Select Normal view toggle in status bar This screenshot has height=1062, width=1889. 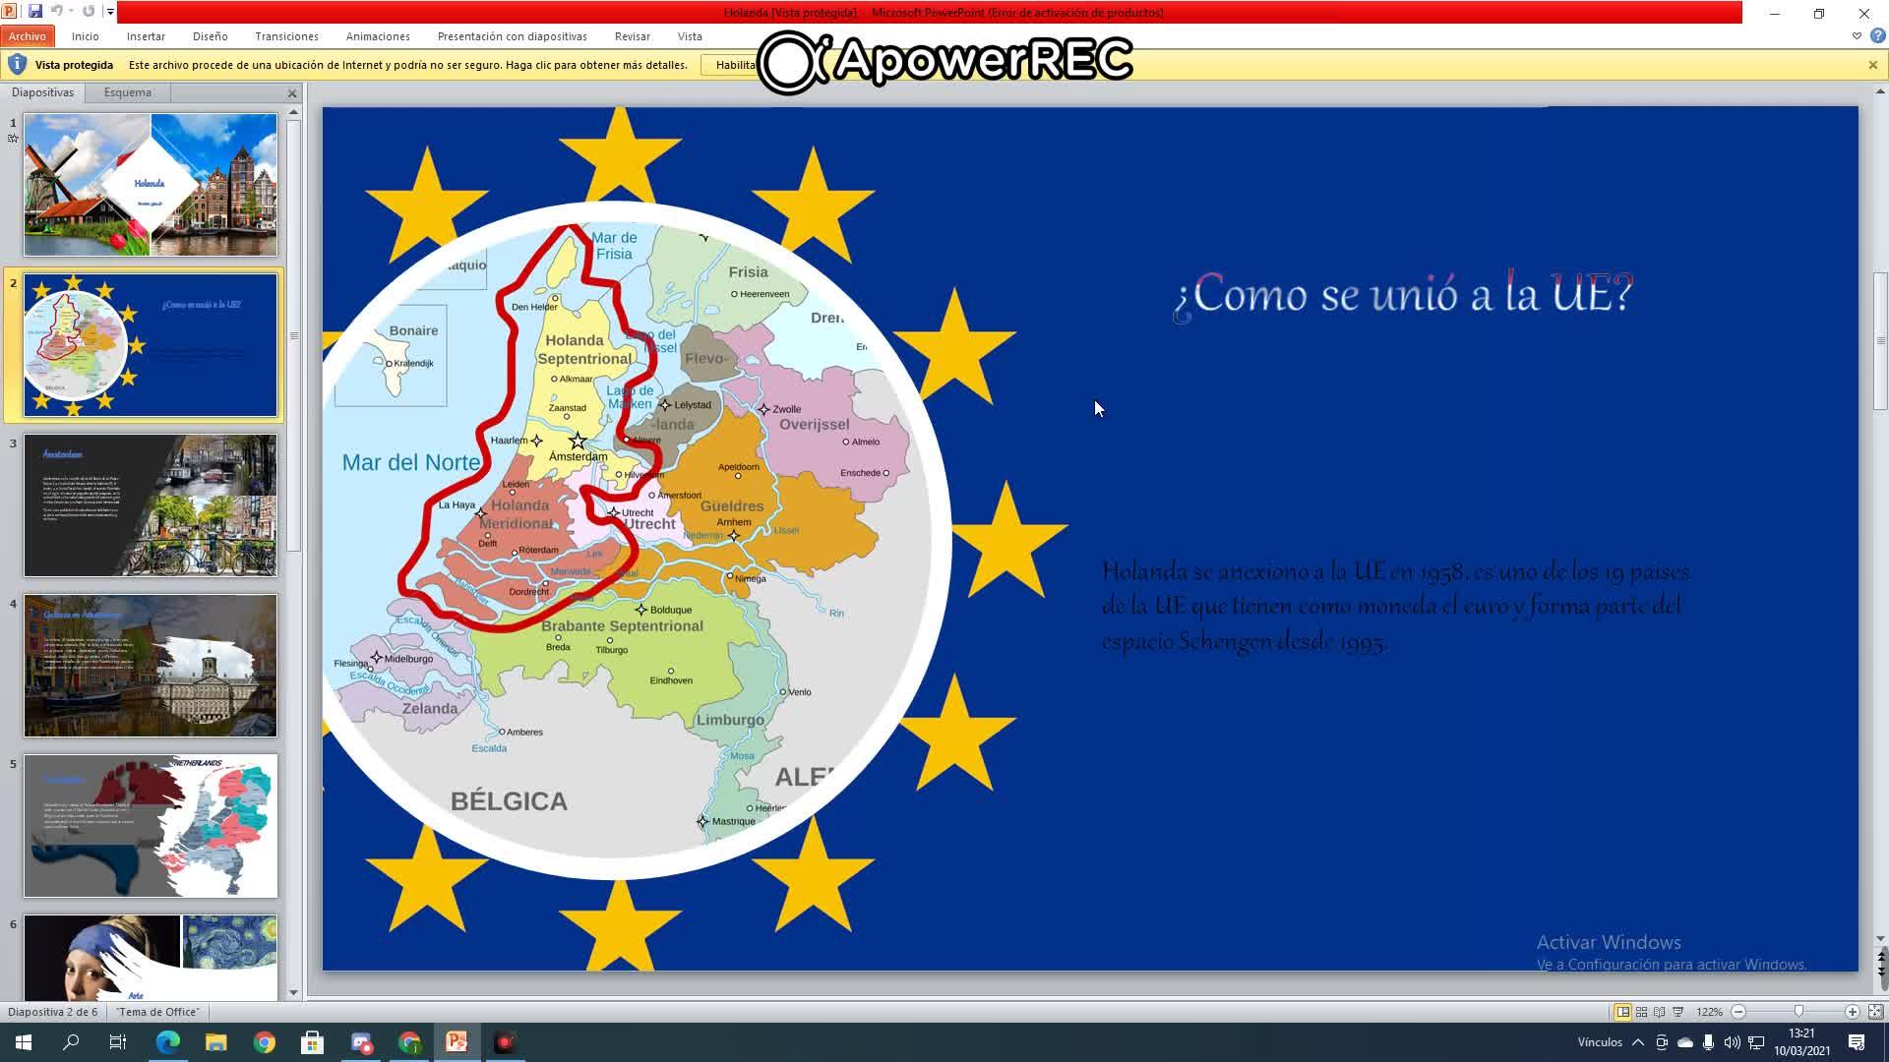(x=1622, y=1012)
